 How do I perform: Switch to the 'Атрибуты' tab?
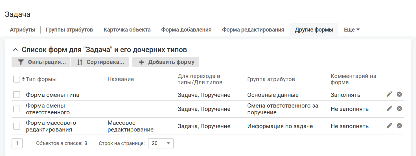point(23,30)
